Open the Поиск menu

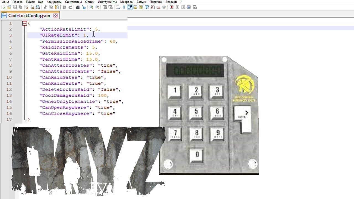pos(30,2)
